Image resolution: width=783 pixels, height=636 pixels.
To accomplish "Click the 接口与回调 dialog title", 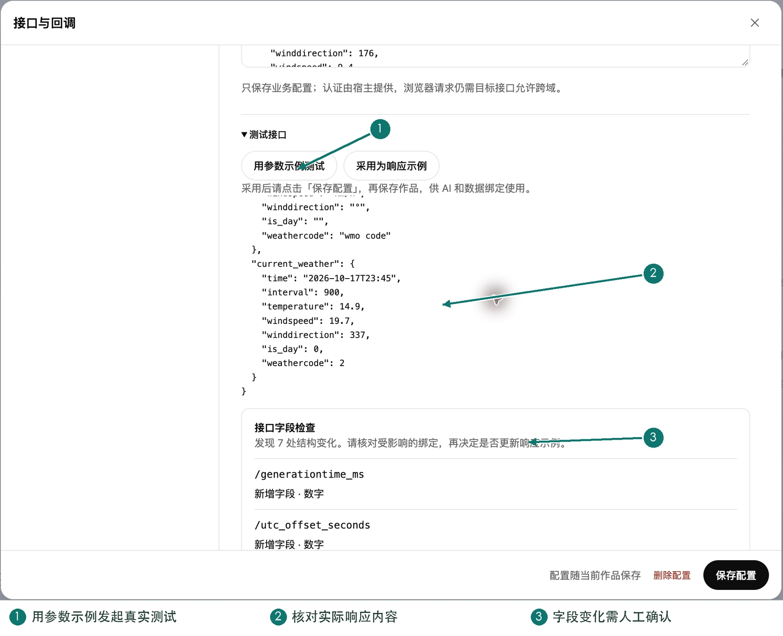I will (x=44, y=23).
